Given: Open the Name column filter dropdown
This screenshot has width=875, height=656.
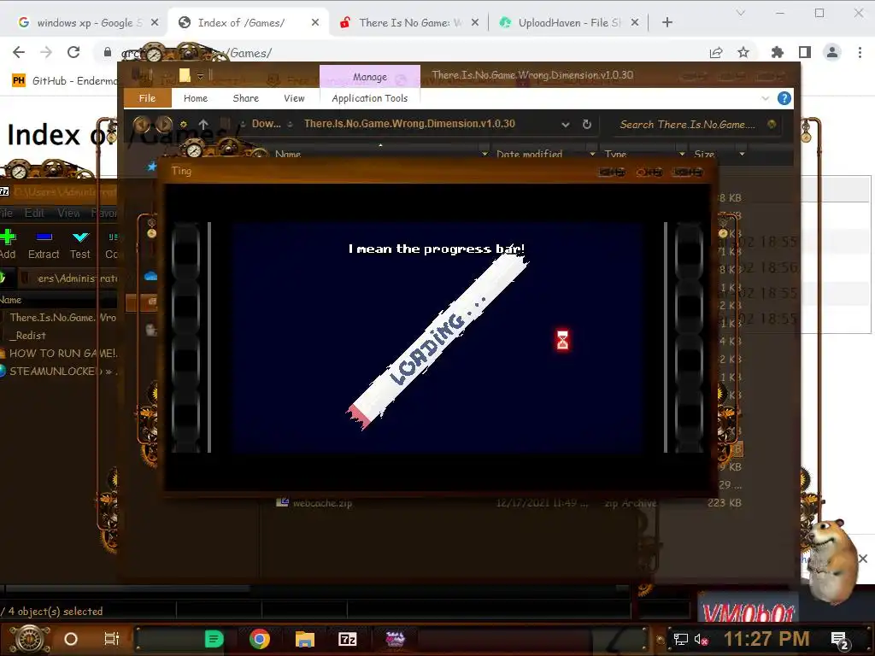Looking at the screenshot, I should 484,154.
